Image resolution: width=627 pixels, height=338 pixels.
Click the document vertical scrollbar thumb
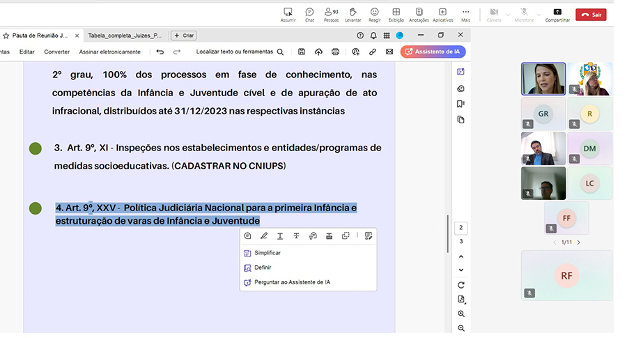tap(448, 230)
